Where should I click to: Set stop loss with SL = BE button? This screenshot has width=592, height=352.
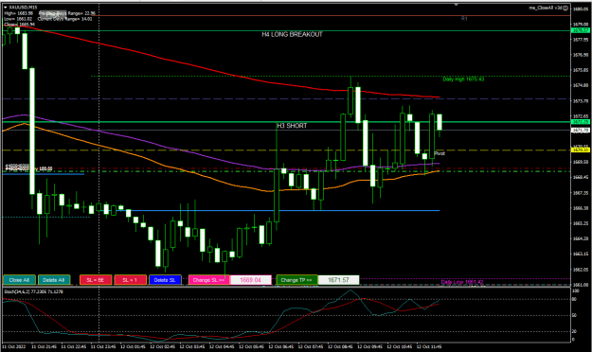96,280
